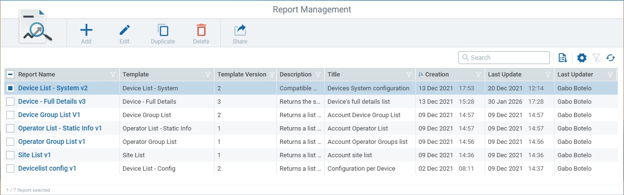Click the Duplicate report icon
624x195 pixels.
[x=163, y=31]
